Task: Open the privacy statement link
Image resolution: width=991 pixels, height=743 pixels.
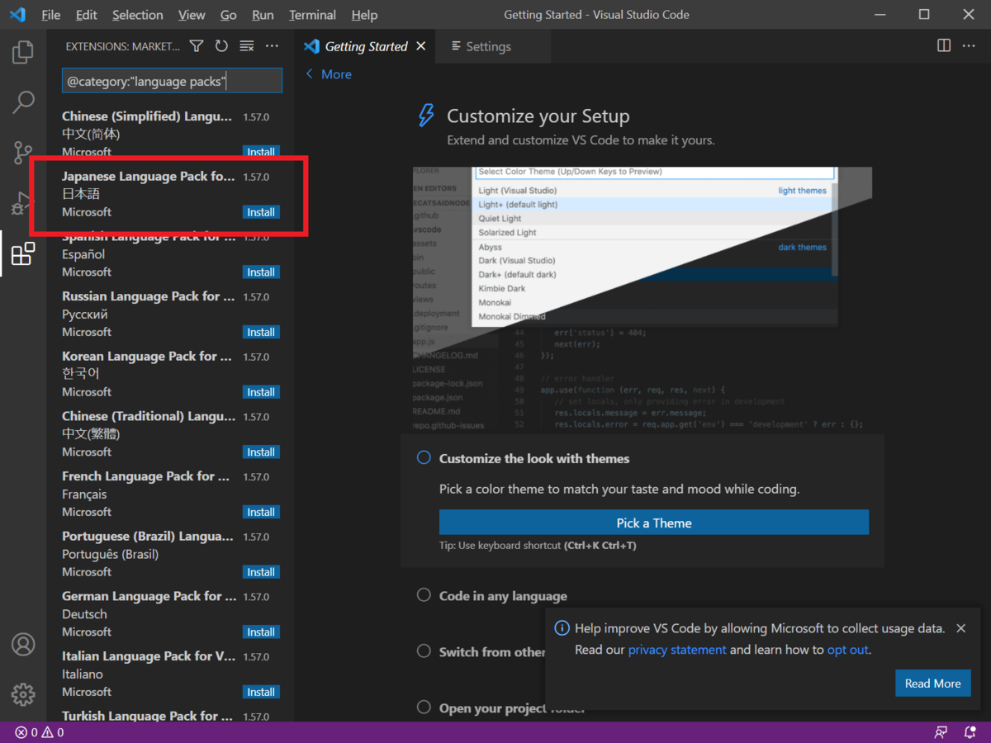Action: click(x=677, y=650)
